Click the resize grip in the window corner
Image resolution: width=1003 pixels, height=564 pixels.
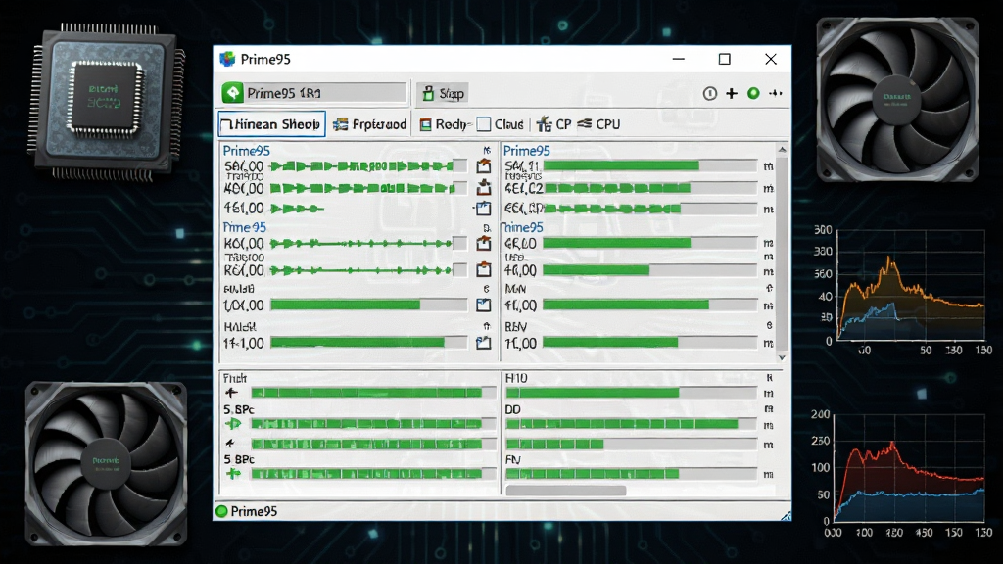coord(785,515)
